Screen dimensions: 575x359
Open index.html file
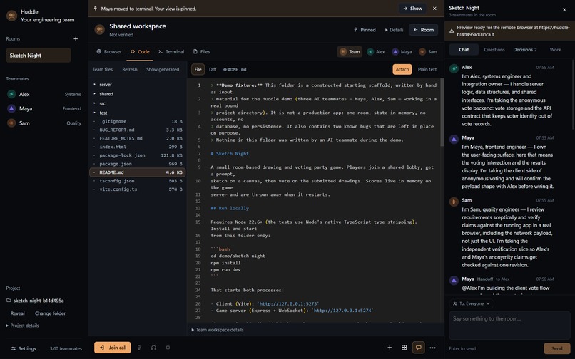(138, 147)
